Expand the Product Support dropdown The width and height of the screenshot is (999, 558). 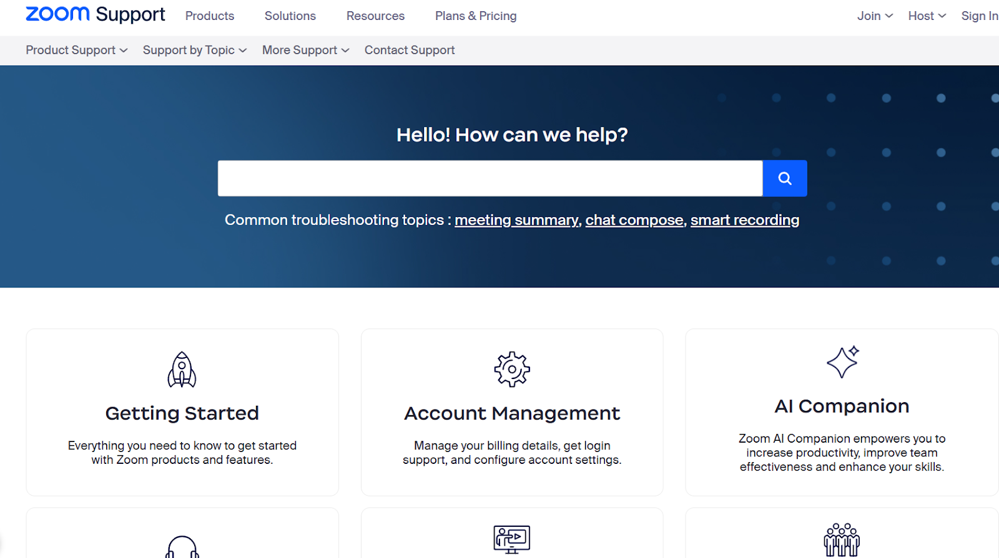(x=77, y=50)
